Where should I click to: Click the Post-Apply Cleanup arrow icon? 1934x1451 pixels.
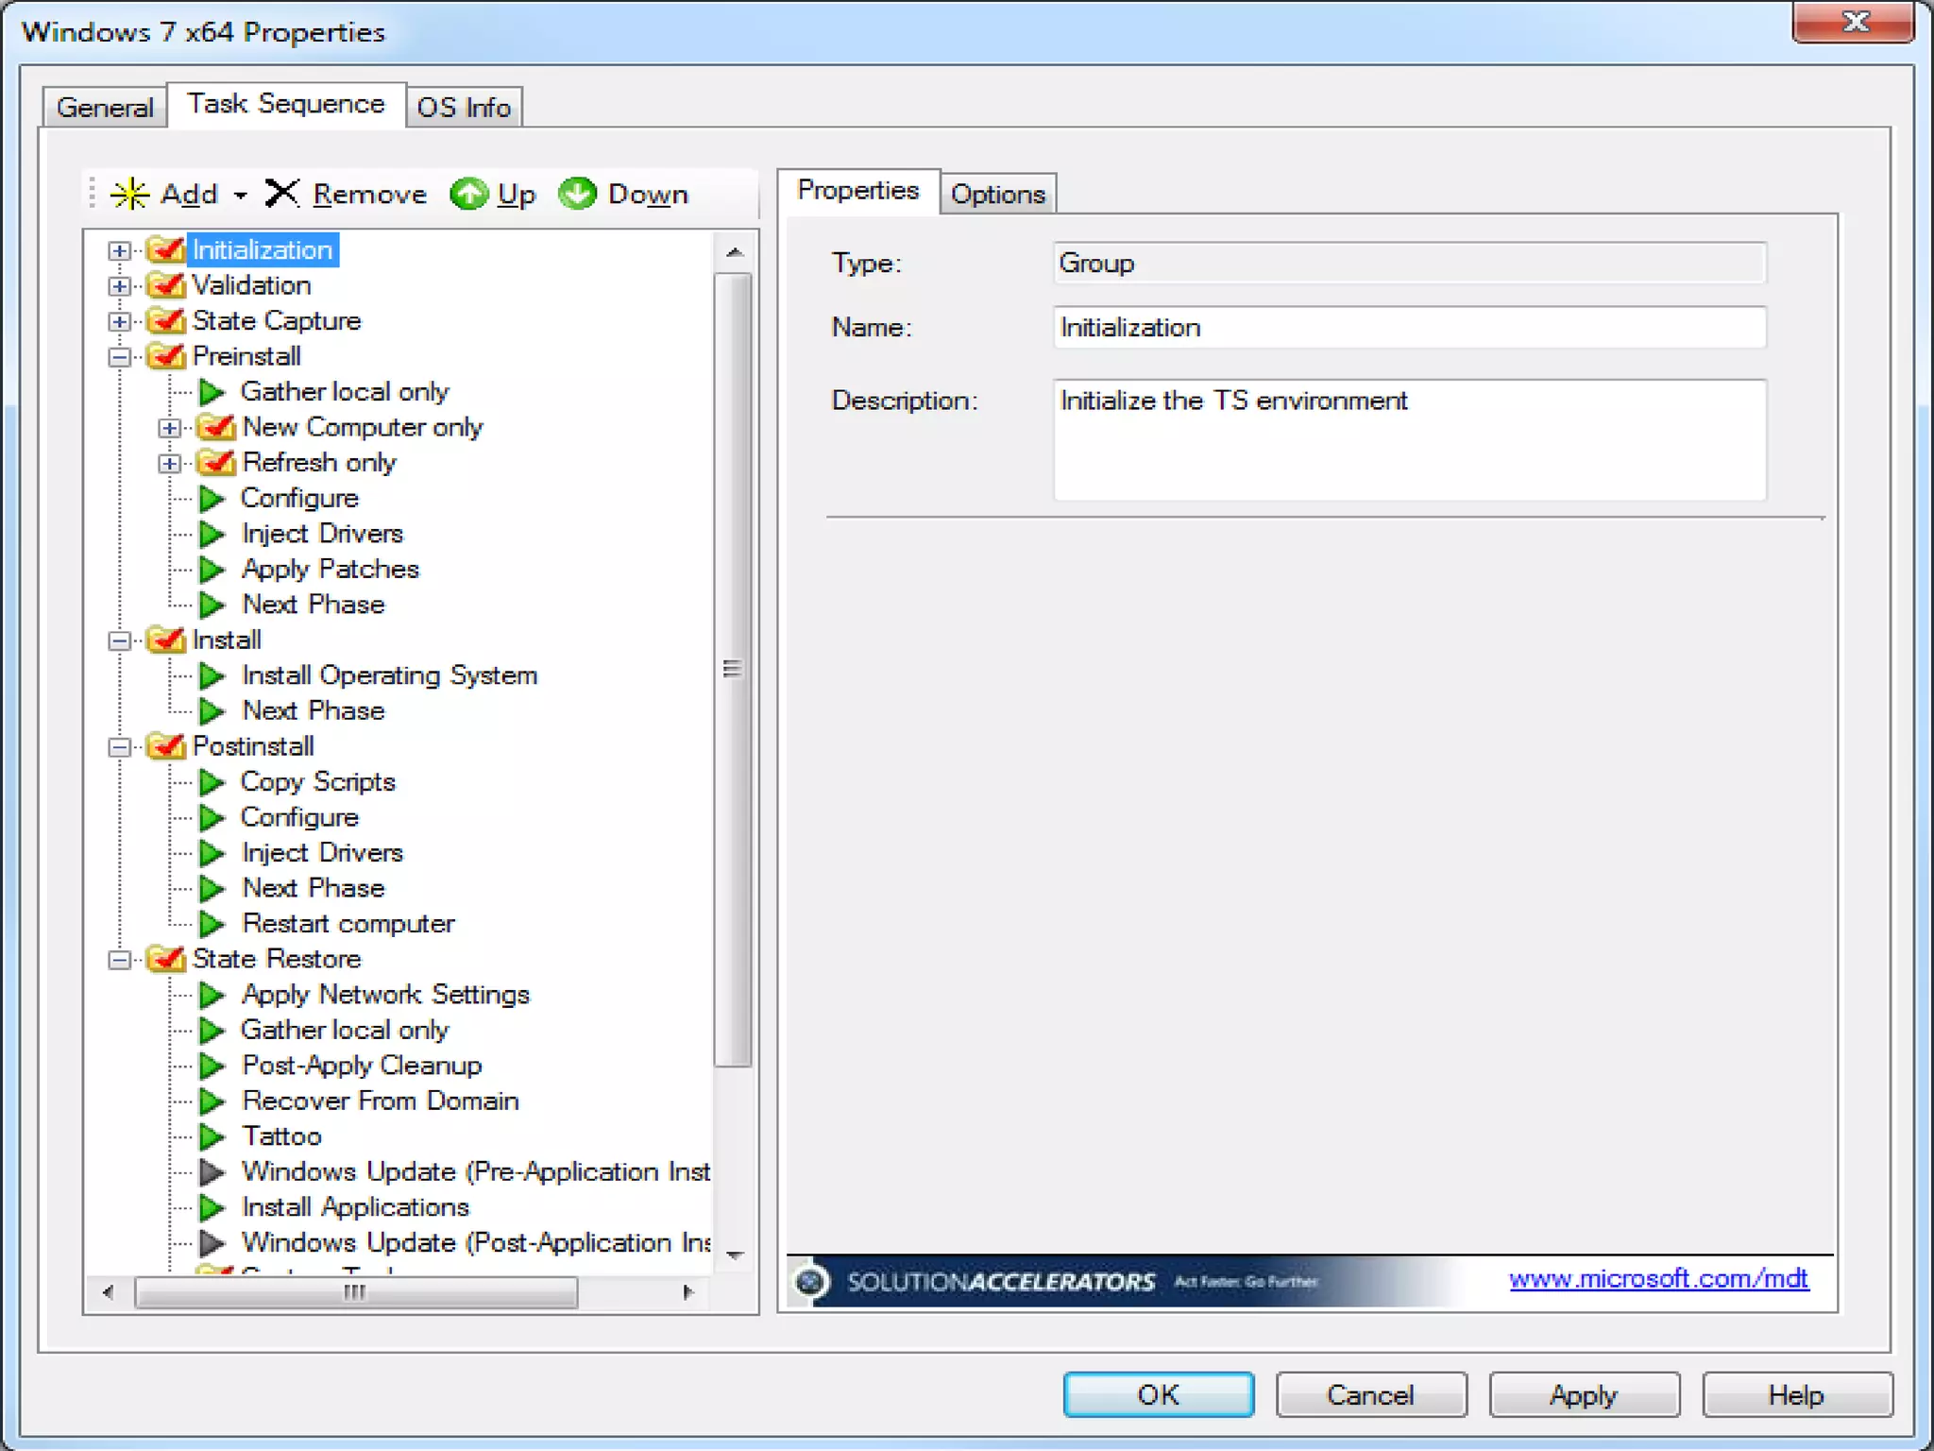(x=212, y=1066)
